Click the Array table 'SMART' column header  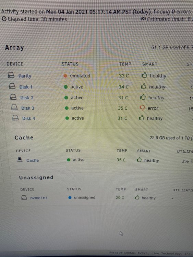(150, 64)
